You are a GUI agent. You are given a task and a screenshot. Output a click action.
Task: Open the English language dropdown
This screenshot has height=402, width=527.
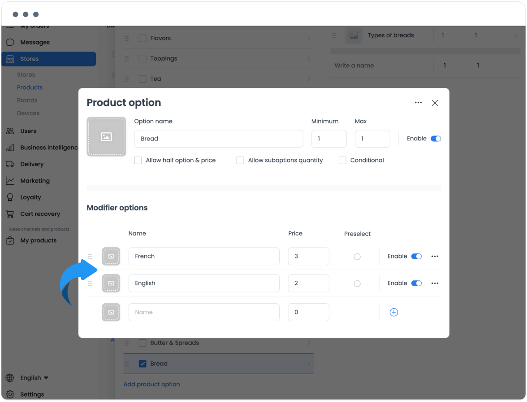[x=34, y=378]
